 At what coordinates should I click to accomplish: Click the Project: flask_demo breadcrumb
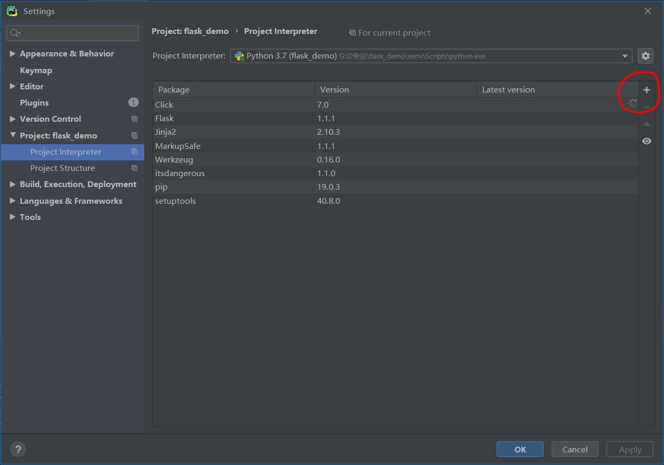pyautogui.click(x=190, y=31)
